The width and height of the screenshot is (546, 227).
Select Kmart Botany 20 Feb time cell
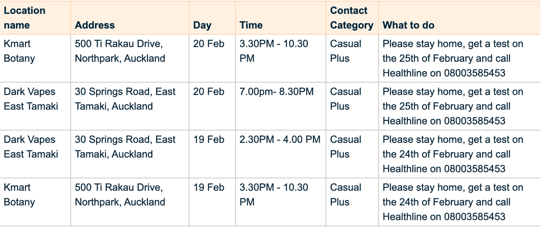(273, 51)
